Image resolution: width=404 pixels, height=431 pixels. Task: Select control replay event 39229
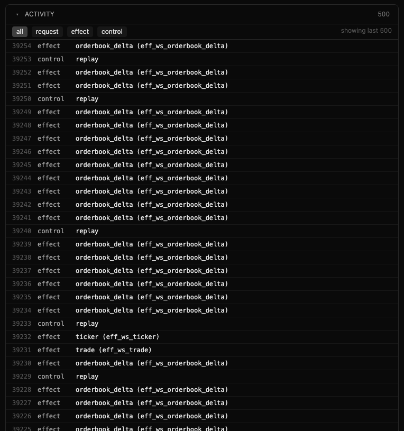click(x=202, y=377)
